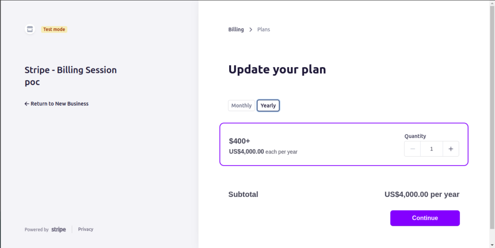
Task: Switch to the Monthly billing interval
Action: (x=242, y=106)
